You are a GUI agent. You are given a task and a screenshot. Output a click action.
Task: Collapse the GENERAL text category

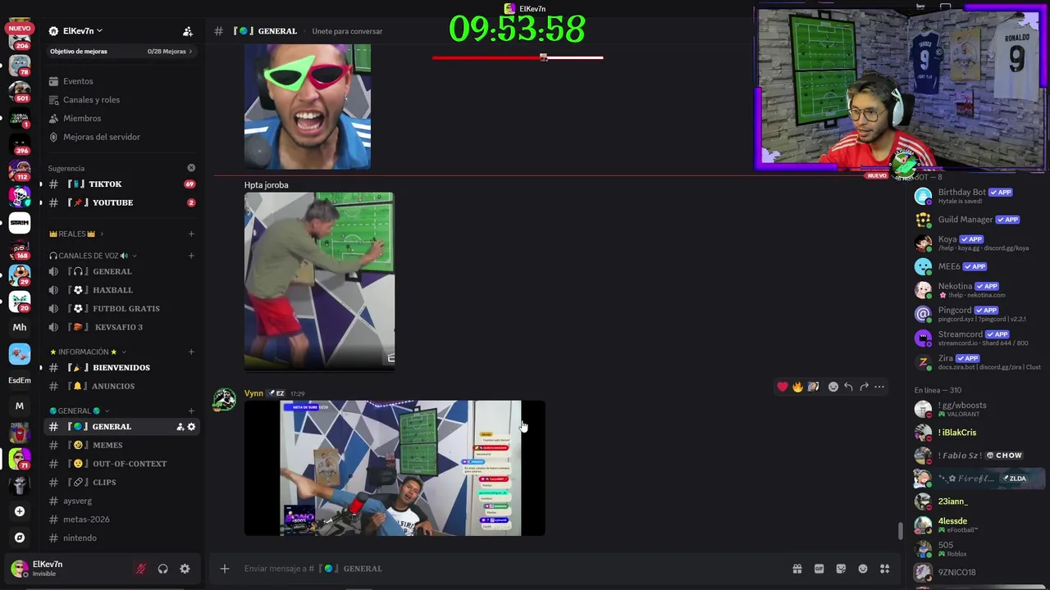(x=78, y=411)
